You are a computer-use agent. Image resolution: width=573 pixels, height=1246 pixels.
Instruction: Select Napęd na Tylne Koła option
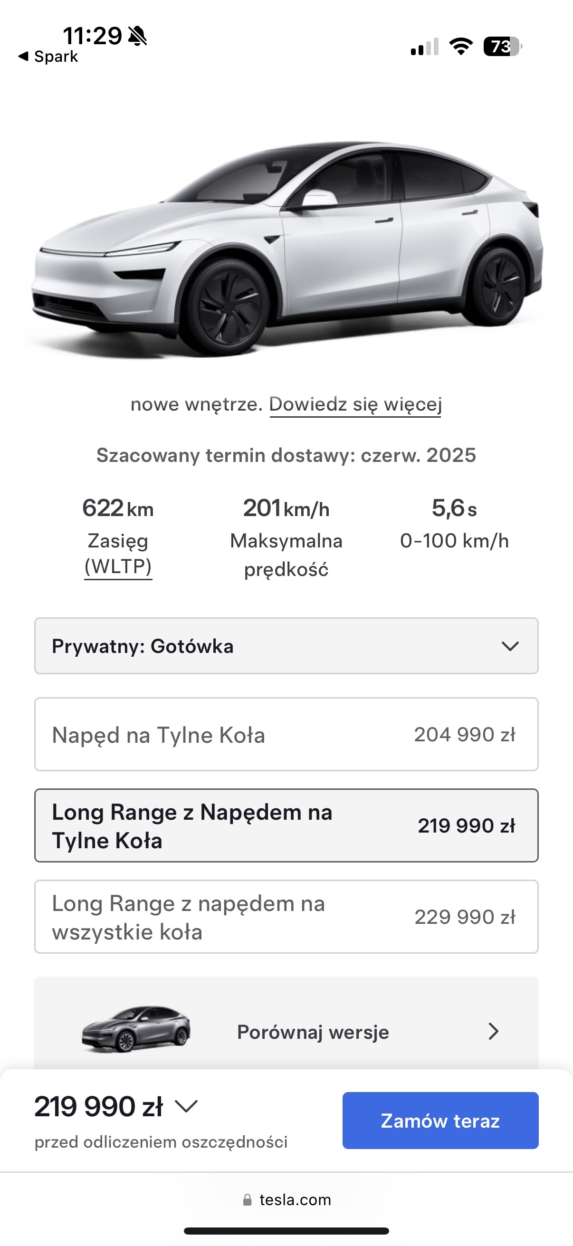click(x=286, y=734)
